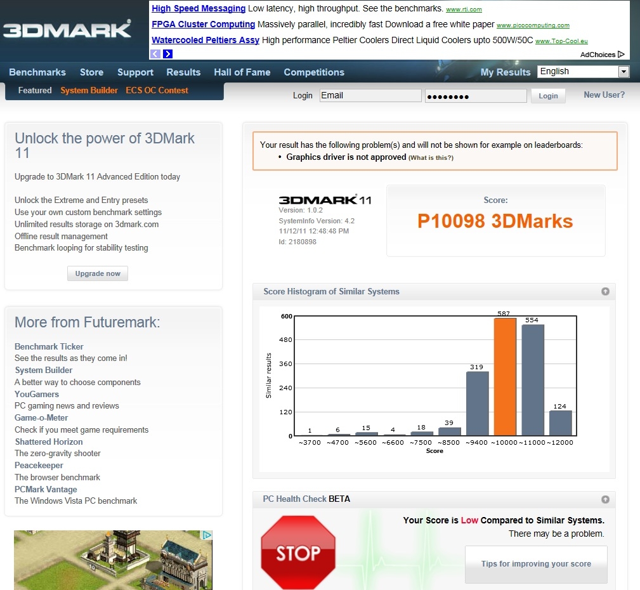Open Support menu

[135, 72]
